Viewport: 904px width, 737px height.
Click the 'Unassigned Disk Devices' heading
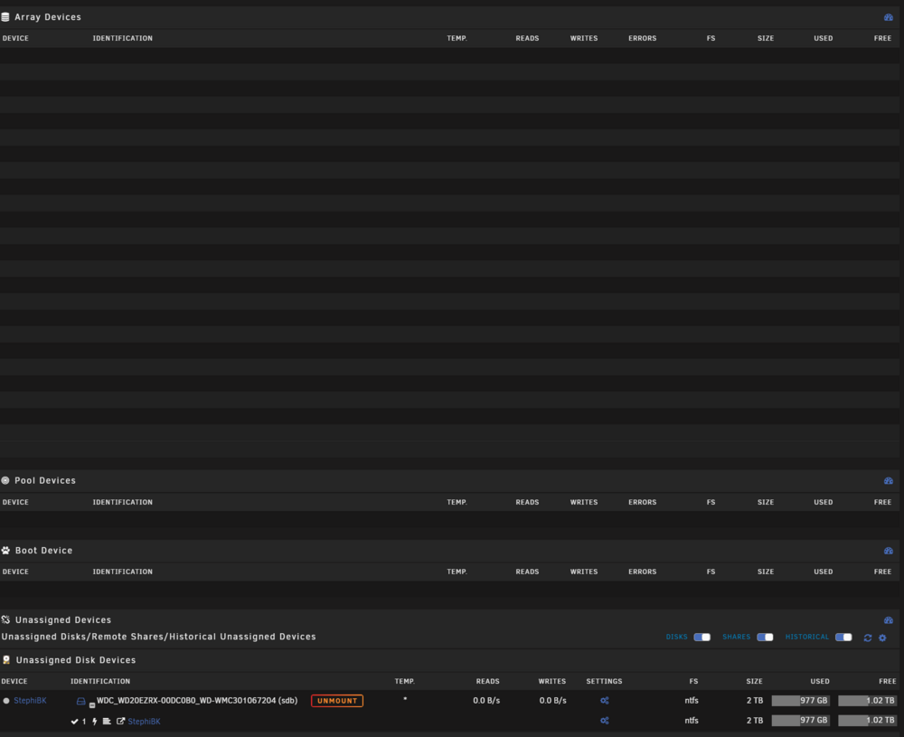[76, 660]
